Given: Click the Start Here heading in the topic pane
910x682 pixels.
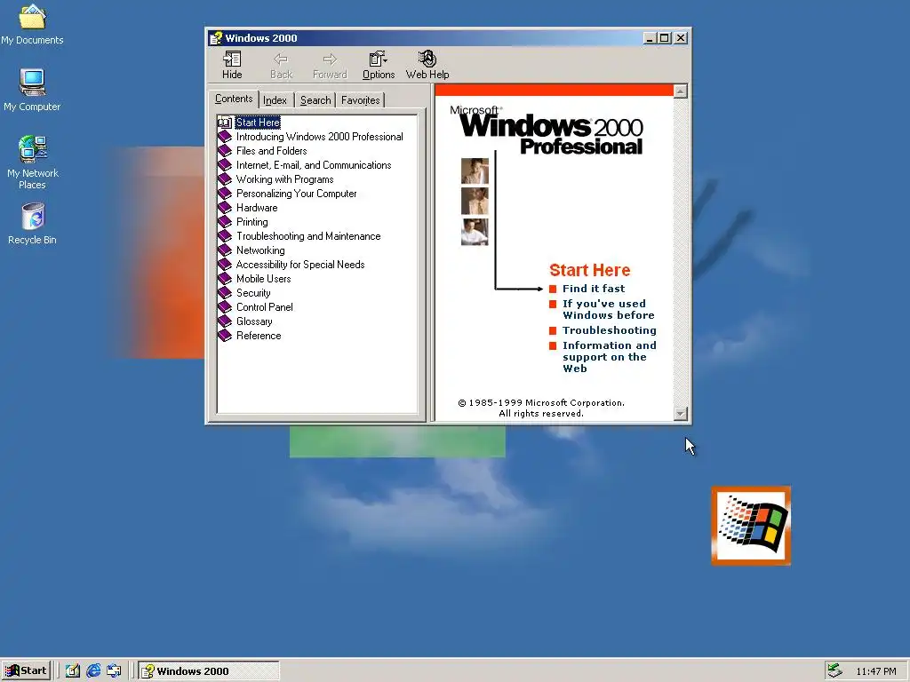Looking at the screenshot, I should coord(590,270).
